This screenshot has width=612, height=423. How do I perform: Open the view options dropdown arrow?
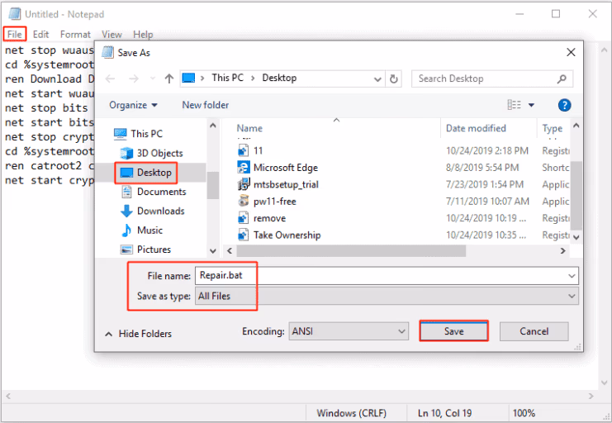click(531, 105)
